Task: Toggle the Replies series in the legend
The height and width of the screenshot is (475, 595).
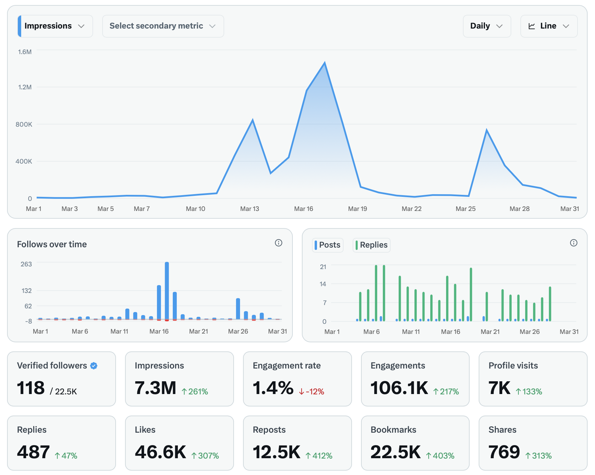Action: coord(371,245)
